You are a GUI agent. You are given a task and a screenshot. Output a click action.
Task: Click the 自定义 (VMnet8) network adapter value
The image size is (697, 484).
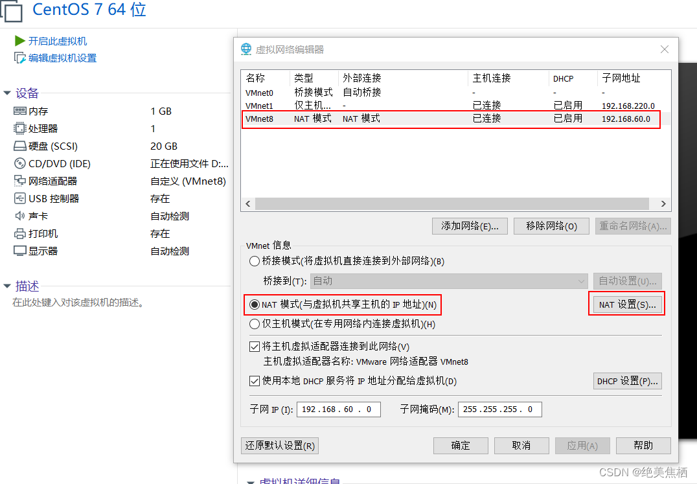[188, 181]
